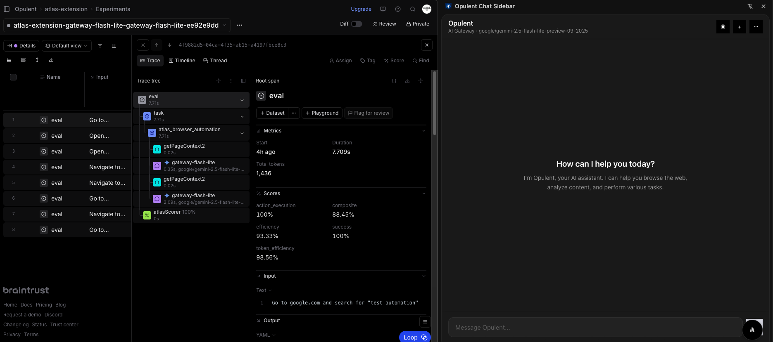Open the YAML format dropdown

click(266, 335)
